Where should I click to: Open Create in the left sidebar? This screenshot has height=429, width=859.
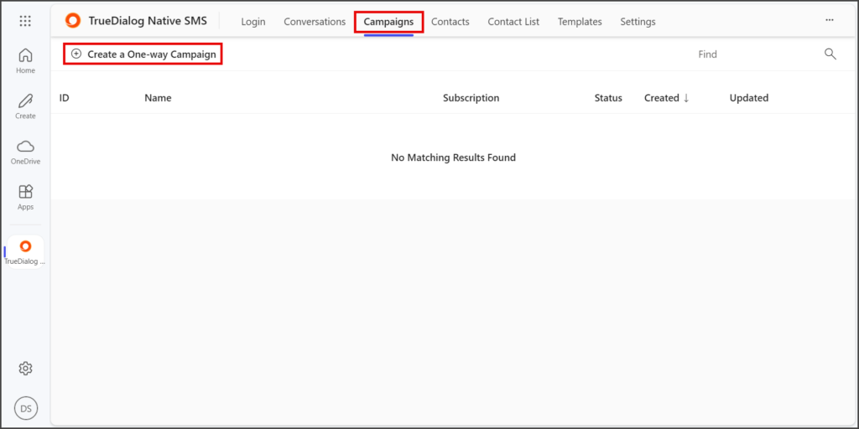(25, 106)
